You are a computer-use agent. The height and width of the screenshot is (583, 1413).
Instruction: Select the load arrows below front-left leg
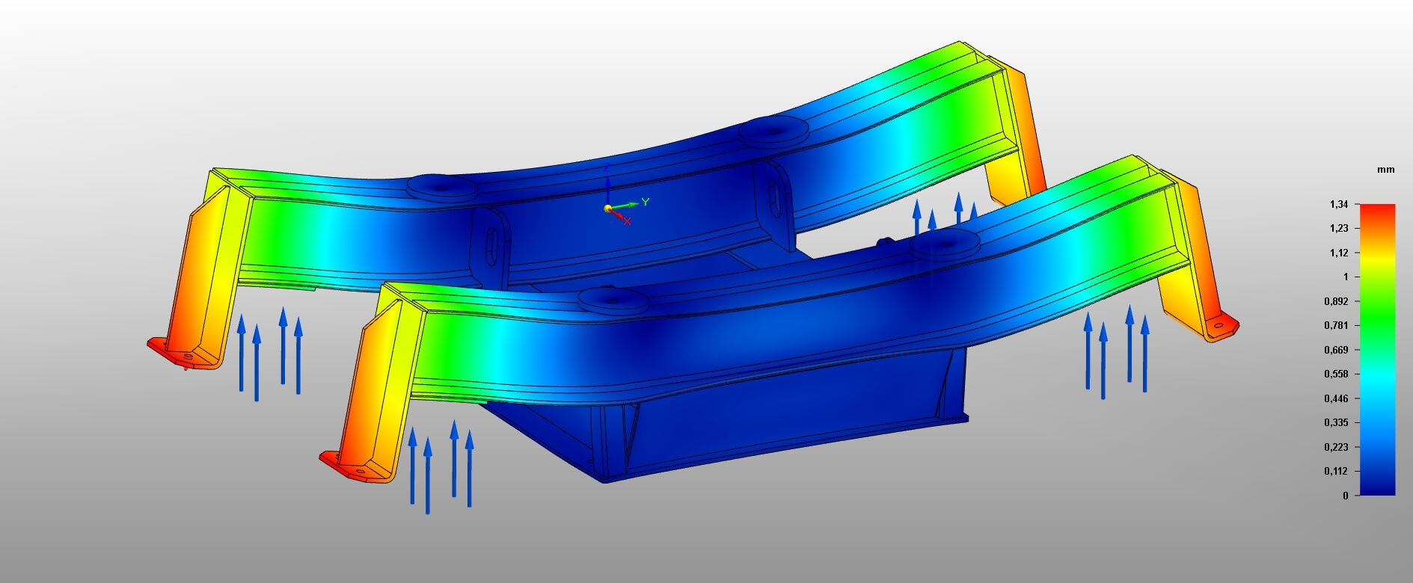click(441, 465)
